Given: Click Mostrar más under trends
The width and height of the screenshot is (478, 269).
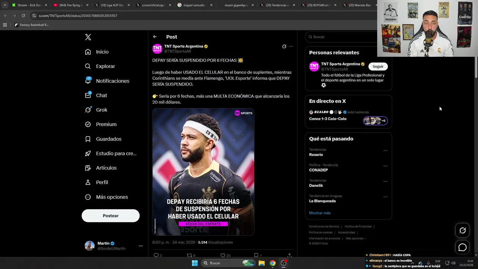Looking at the screenshot, I should coord(320,213).
